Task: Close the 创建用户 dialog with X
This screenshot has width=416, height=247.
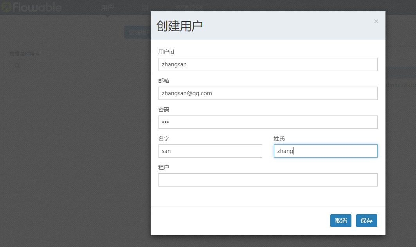Action: tap(376, 21)
